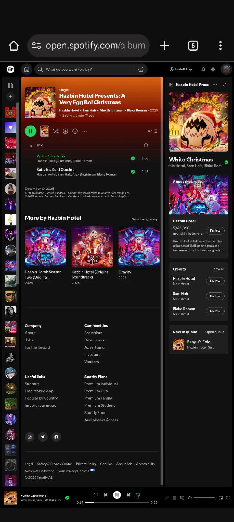
Task: Click Open queue
Action: click(x=215, y=332)
